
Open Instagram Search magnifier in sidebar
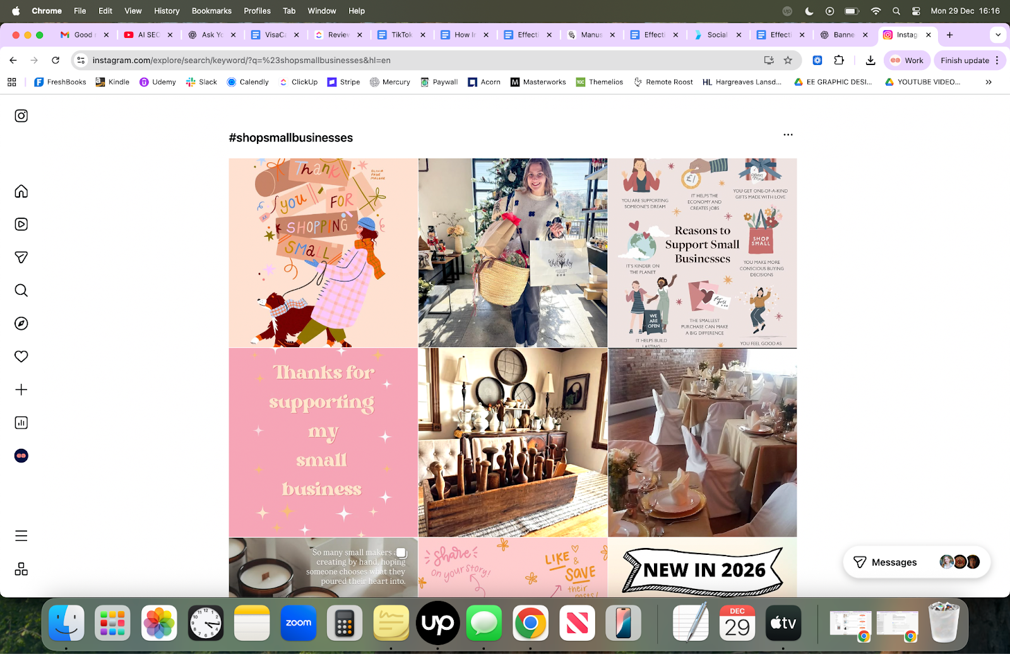(21, 290)
